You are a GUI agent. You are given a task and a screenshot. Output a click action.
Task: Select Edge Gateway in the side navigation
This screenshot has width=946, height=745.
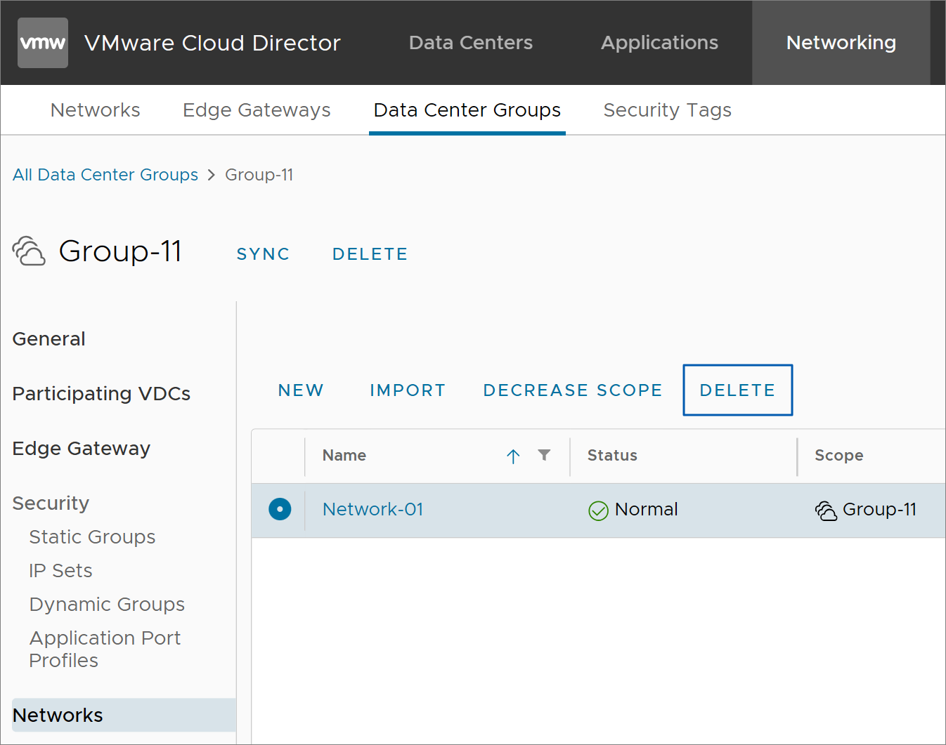tap(82, 449)
